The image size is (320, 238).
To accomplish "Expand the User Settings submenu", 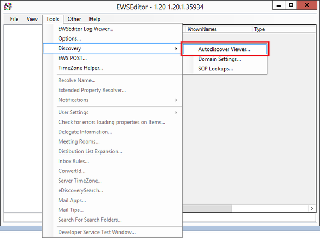I will click(x=113, y=112).
